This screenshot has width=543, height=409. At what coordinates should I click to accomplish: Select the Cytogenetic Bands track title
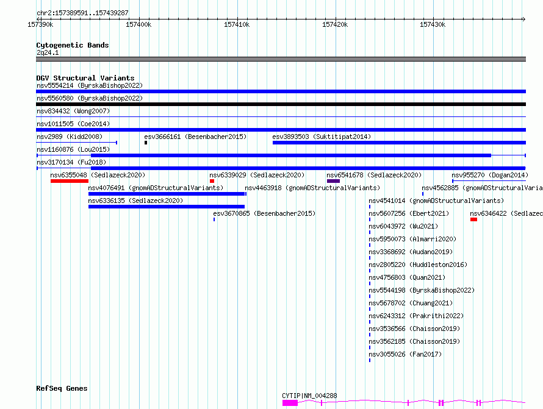[73, 45]
